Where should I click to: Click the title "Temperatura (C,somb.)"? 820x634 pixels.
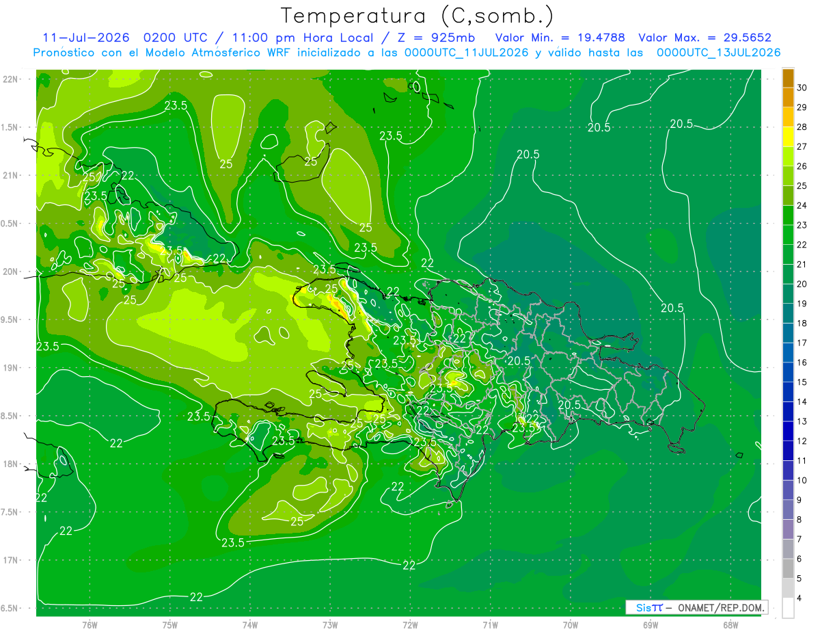pos(418,15)
